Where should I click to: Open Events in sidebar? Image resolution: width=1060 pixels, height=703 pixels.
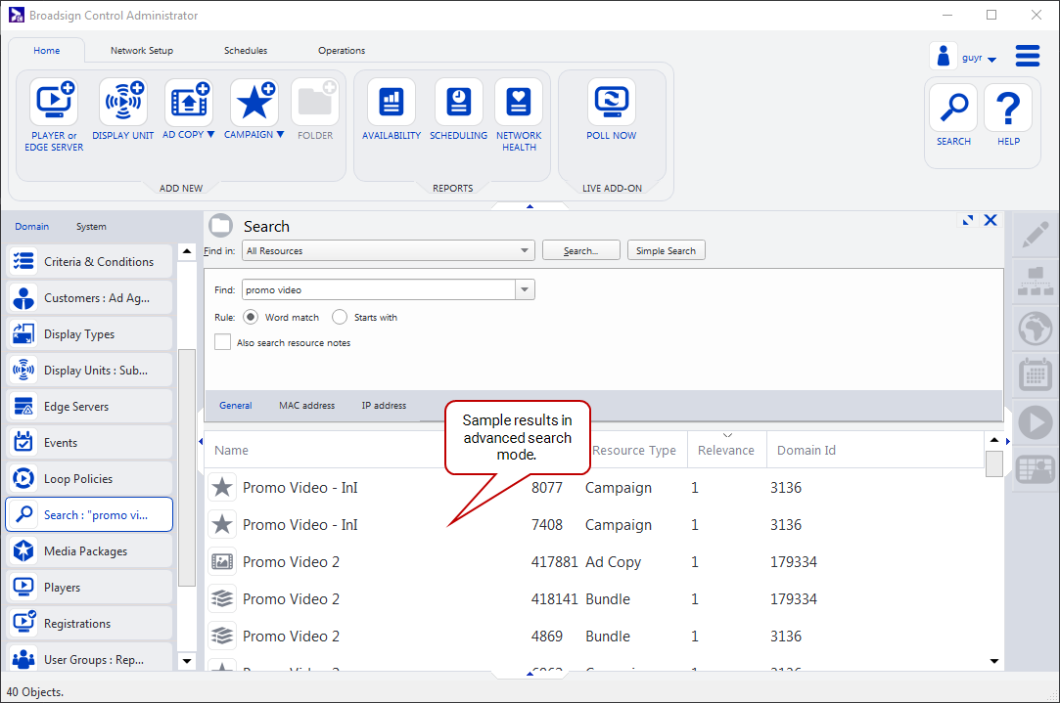[89, 443]
